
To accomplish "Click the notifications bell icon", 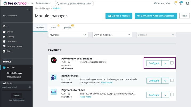I will [175, 3].
